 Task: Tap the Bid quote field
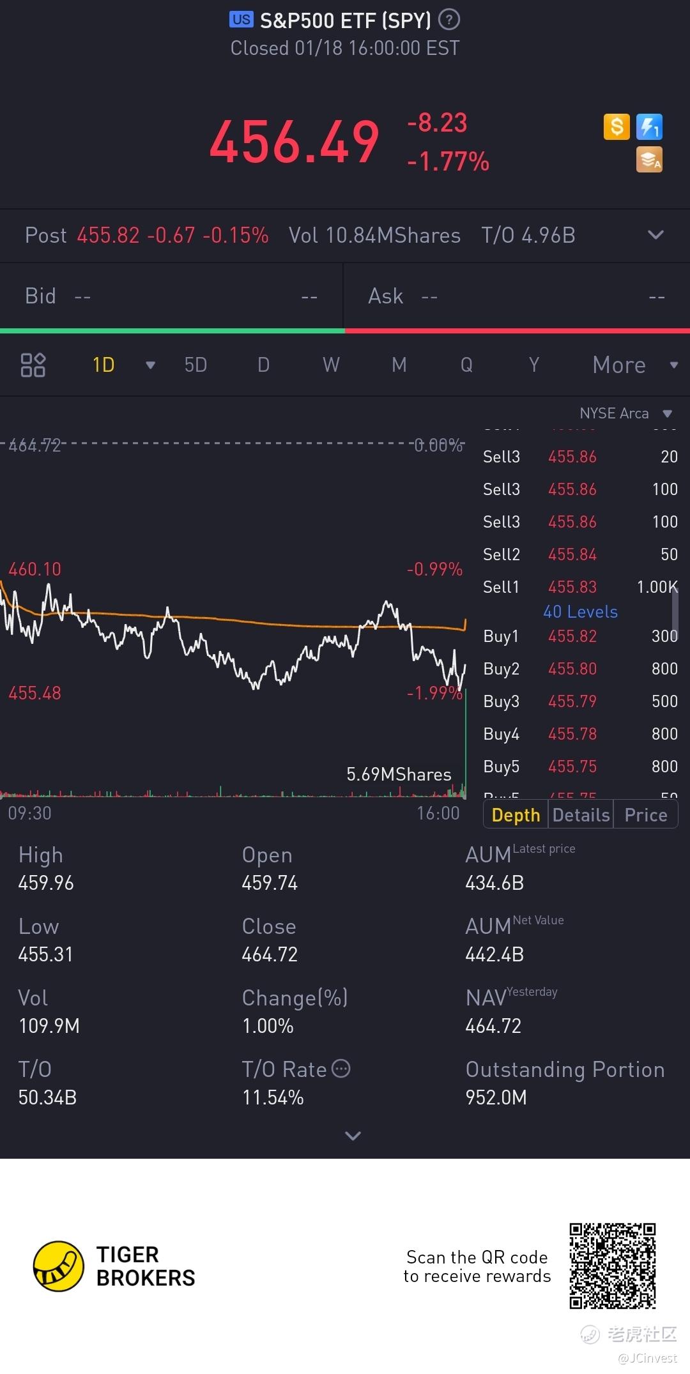[171, 296]
